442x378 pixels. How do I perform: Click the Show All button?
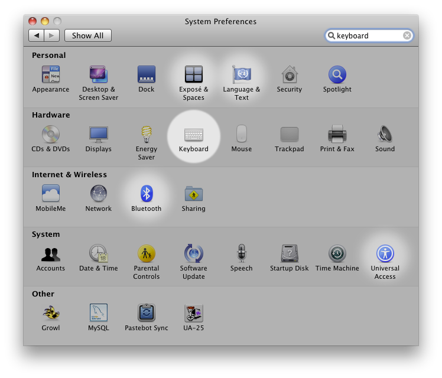pos(87,35)
